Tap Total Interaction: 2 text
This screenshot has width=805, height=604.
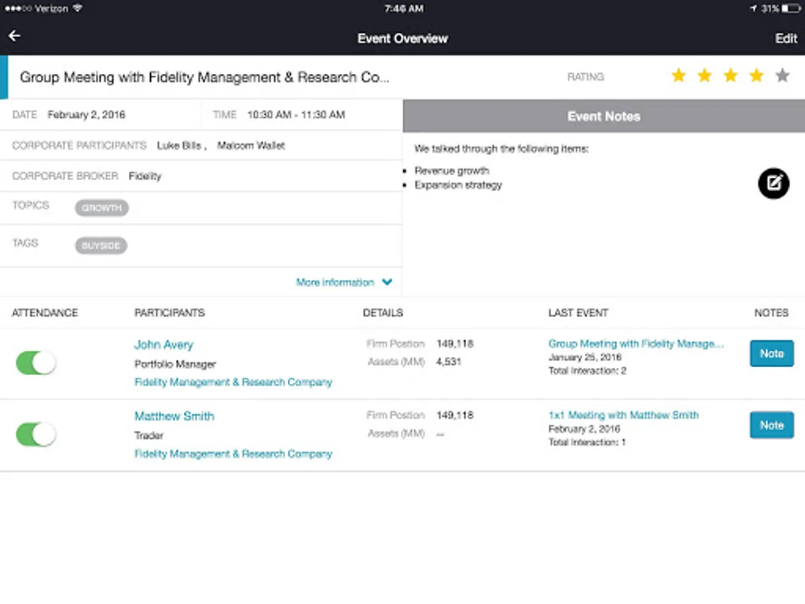(x=587, y=370)
